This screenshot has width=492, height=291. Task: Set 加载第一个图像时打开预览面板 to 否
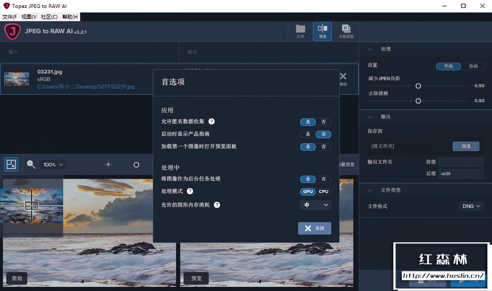pos(324,146)
